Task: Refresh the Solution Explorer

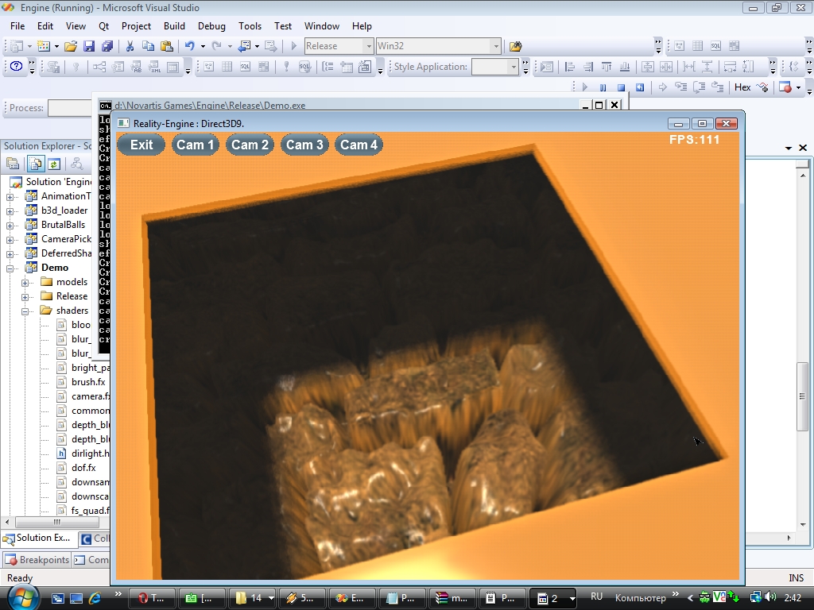Action: click(53, 164)
